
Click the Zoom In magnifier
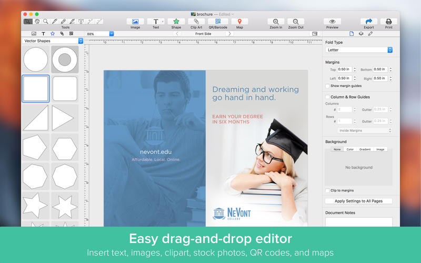click(276, 22)
